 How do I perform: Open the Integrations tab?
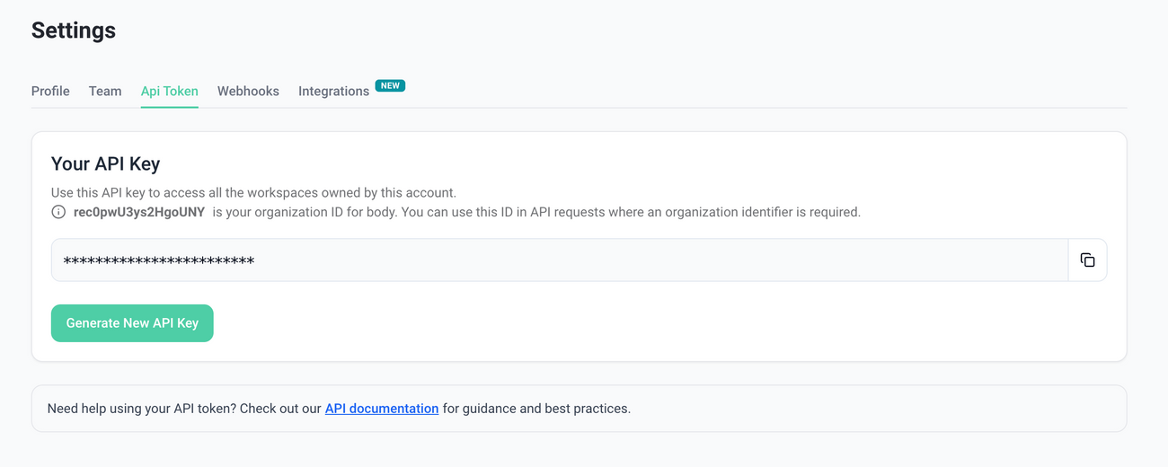333,92
